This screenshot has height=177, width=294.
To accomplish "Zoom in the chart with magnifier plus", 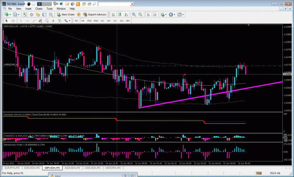I will [134, 15].
